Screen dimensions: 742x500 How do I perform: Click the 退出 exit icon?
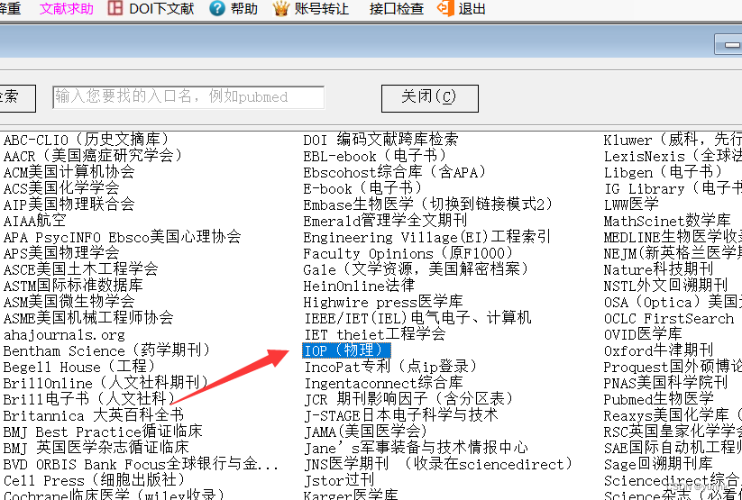[445, 8]
